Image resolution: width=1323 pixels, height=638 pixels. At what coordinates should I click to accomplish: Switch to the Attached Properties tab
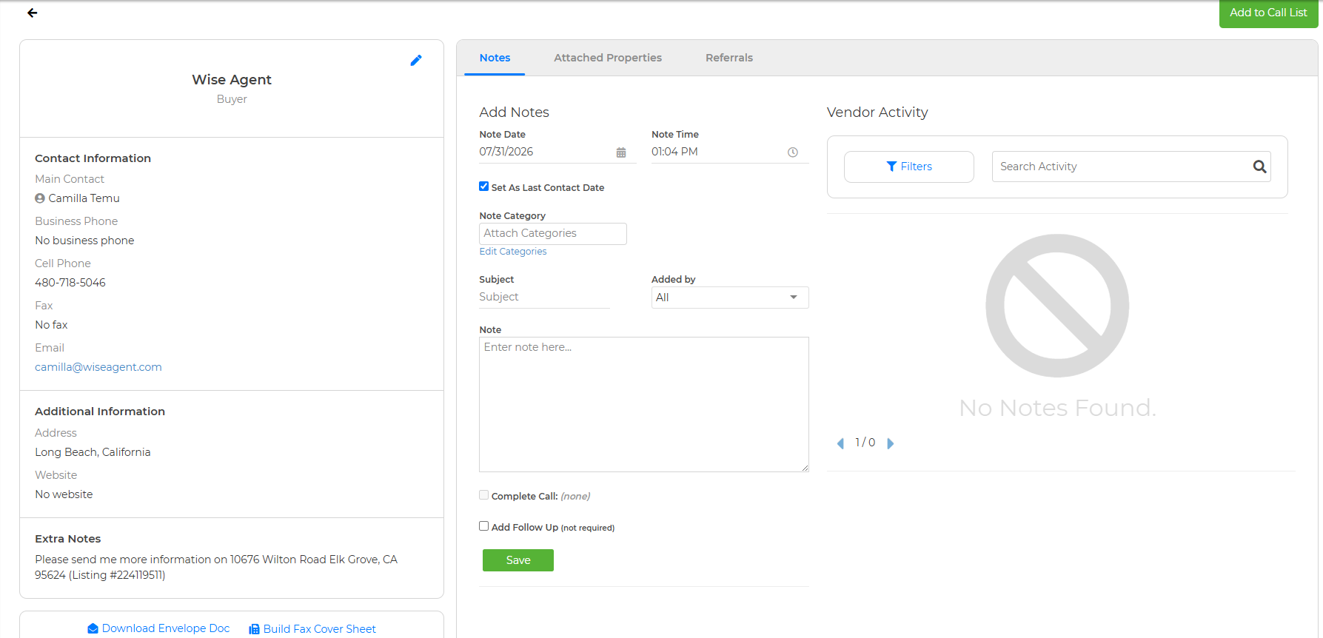(x=608, y=58)
